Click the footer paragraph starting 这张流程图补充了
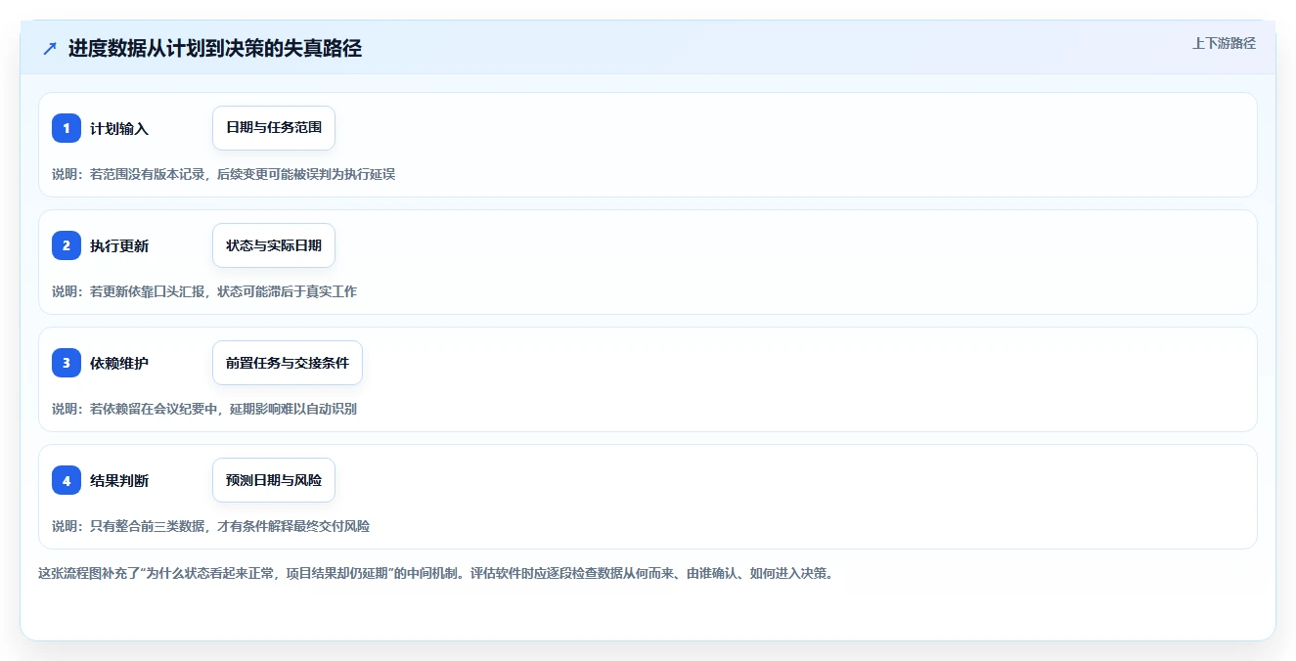This screenshot has width=1296, height=661. click(437, 573)
